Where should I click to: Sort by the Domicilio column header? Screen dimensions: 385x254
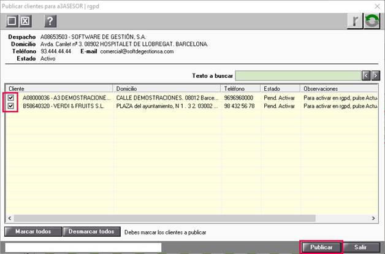167,89
